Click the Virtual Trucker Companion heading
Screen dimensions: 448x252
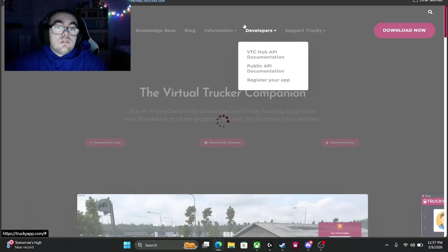click(223, 93)
